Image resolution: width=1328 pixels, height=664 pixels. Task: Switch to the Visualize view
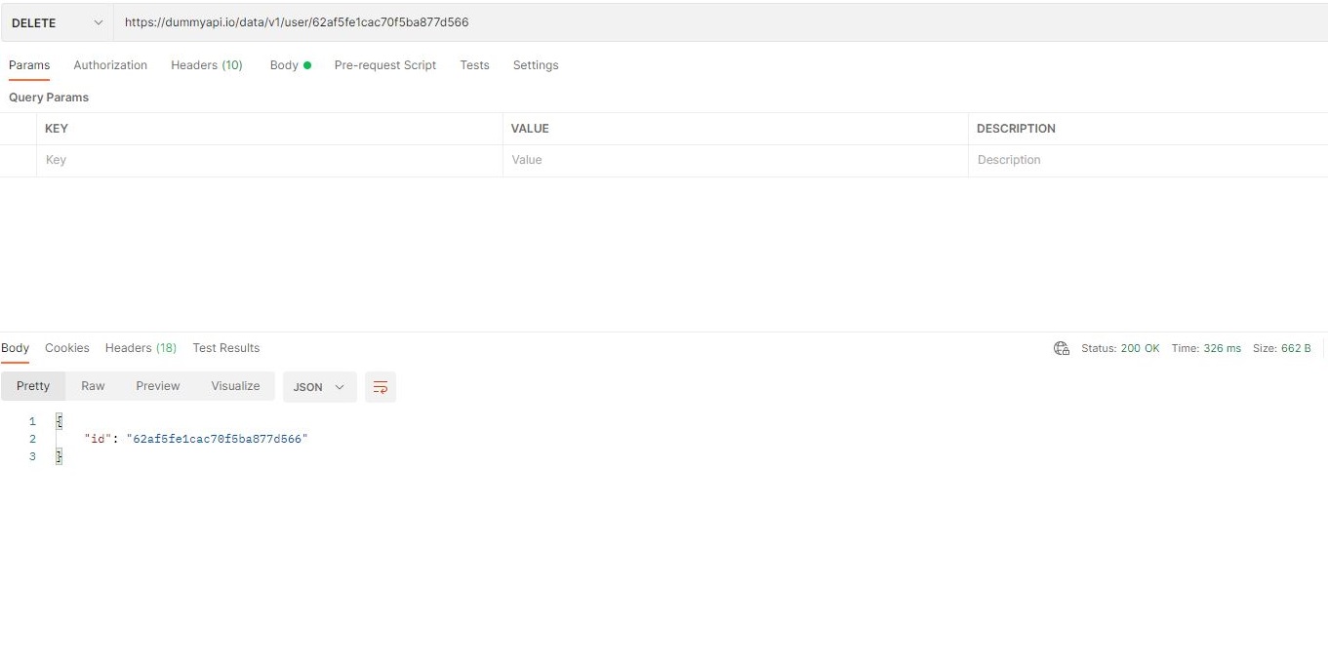pos(234,386)
